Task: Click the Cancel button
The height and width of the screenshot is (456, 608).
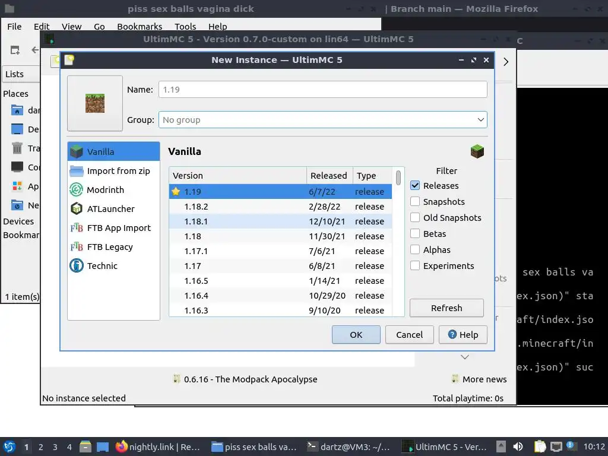Action: [410, 335]
